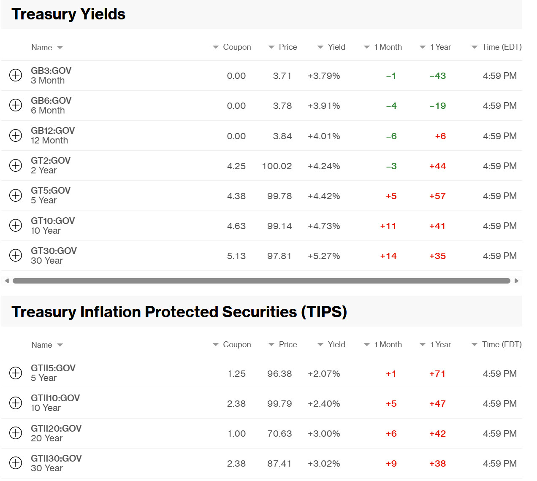537x481 pixels.
Task: Sort Treasury Yields by 1 Month column
Action: pos(383,47)
